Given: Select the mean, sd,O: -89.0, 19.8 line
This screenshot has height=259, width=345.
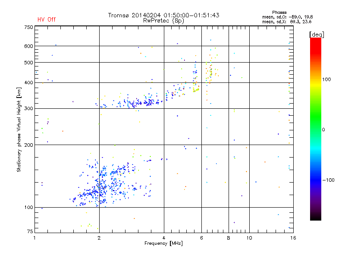Looking at the screenshot, I should tap(287, 17).
